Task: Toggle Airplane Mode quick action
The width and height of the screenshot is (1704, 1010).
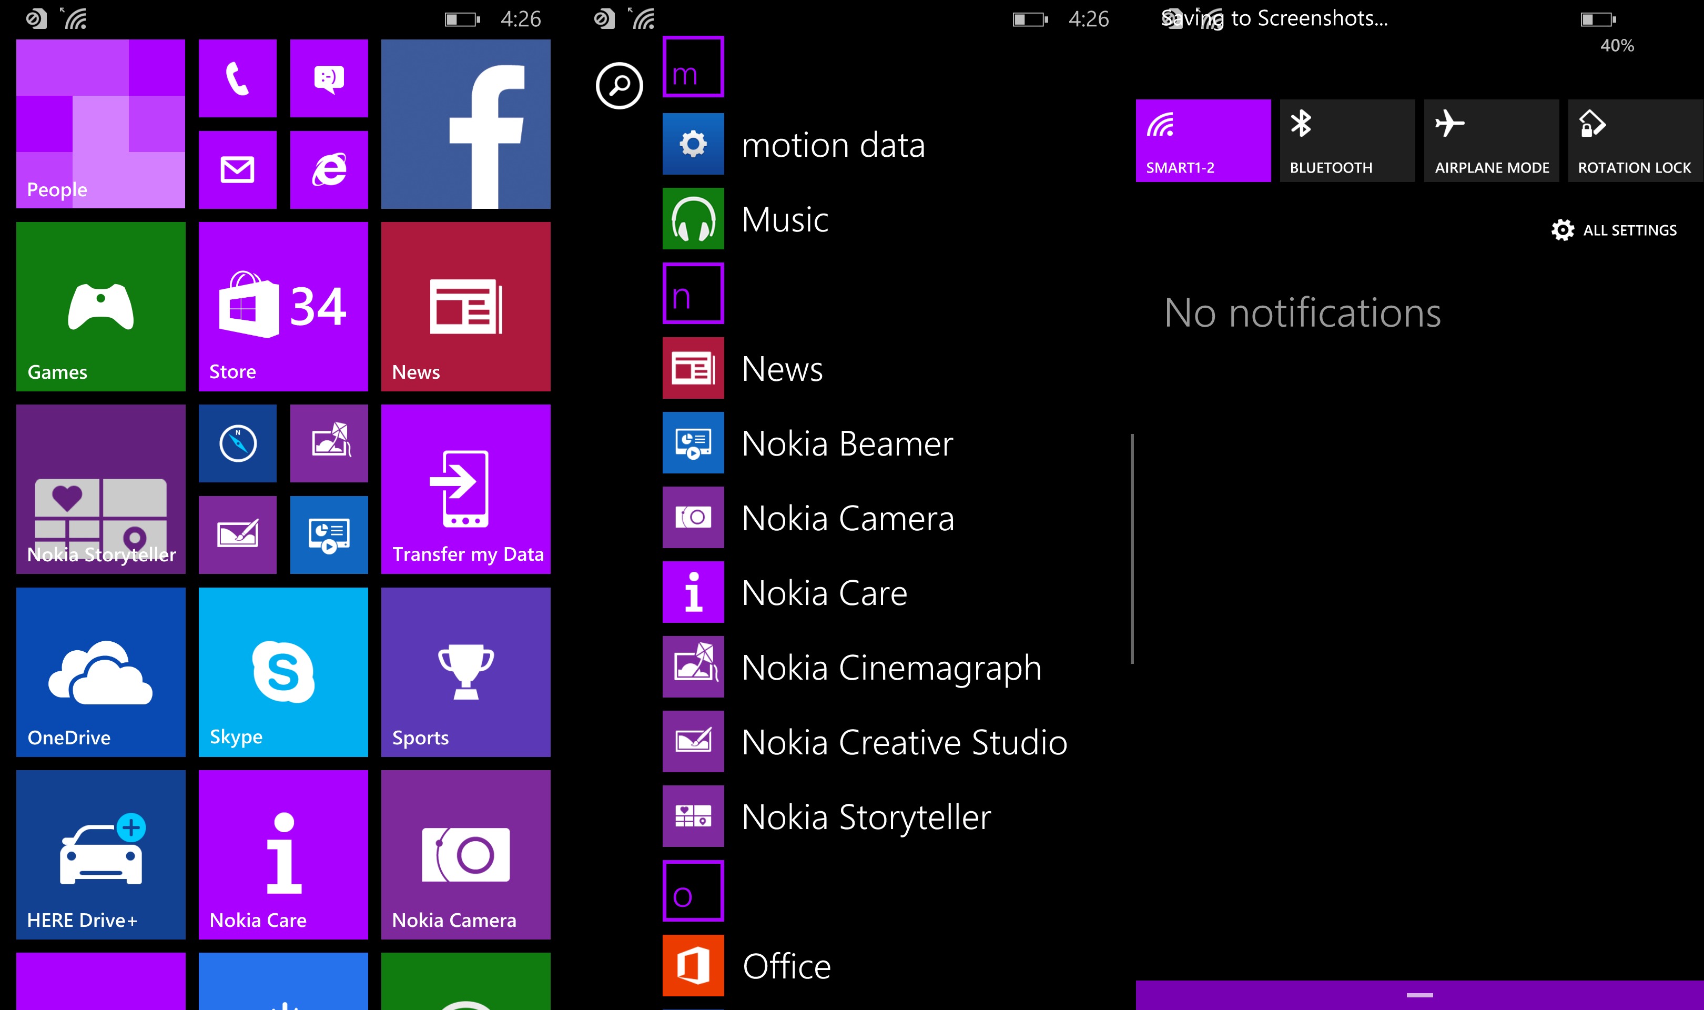Action: (1491, 141)
